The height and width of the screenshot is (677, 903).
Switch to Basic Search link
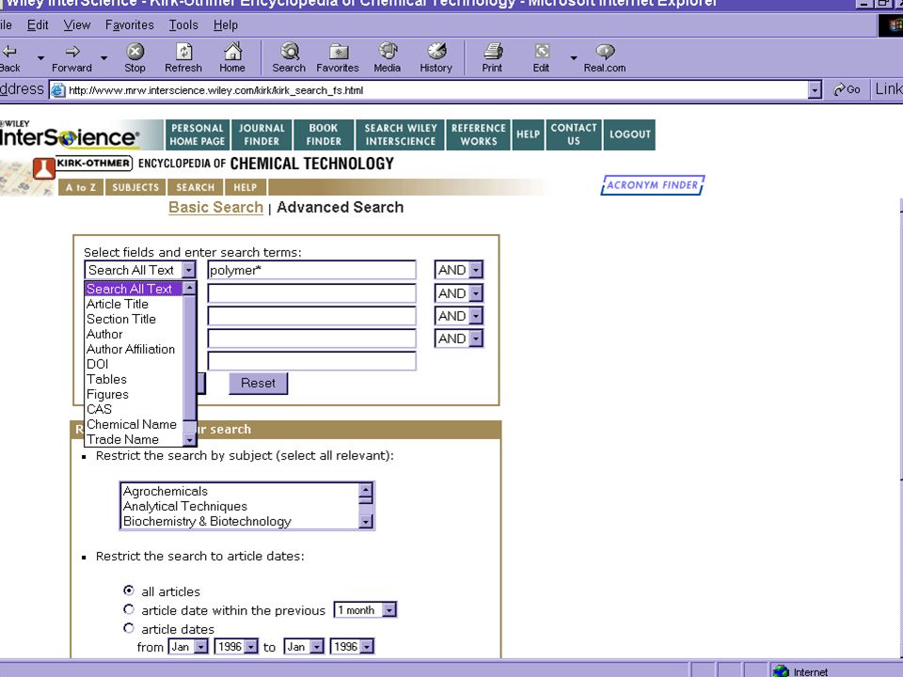(x=216, y=207)
